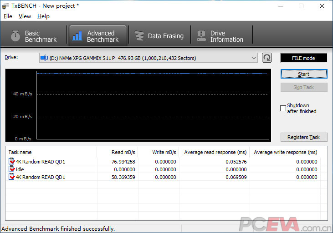Click the Basic Benchmark stopwatch icon
333x233 pixels.
15,36
